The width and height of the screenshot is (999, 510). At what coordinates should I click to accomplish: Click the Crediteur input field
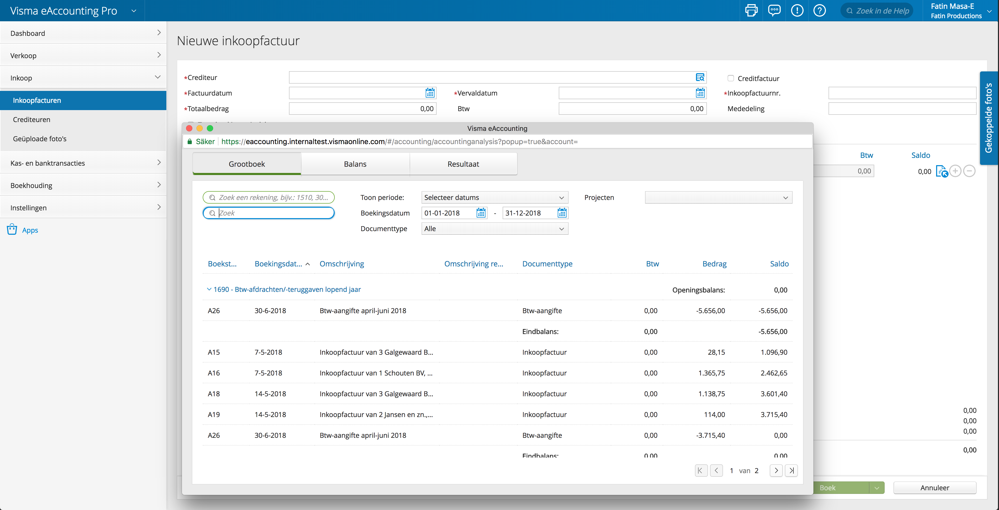click(x=498, y=77)
